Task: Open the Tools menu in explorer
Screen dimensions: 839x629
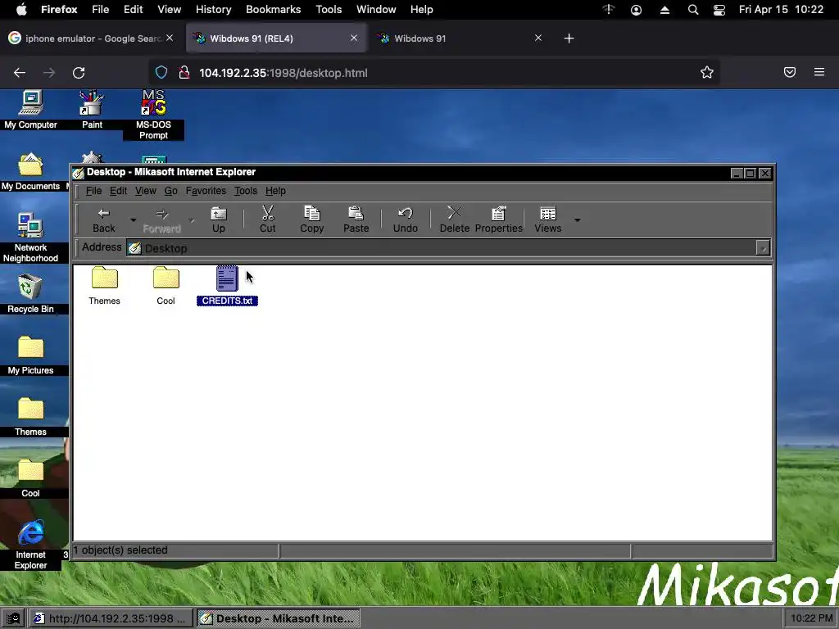Action: (x=246, y=191)
